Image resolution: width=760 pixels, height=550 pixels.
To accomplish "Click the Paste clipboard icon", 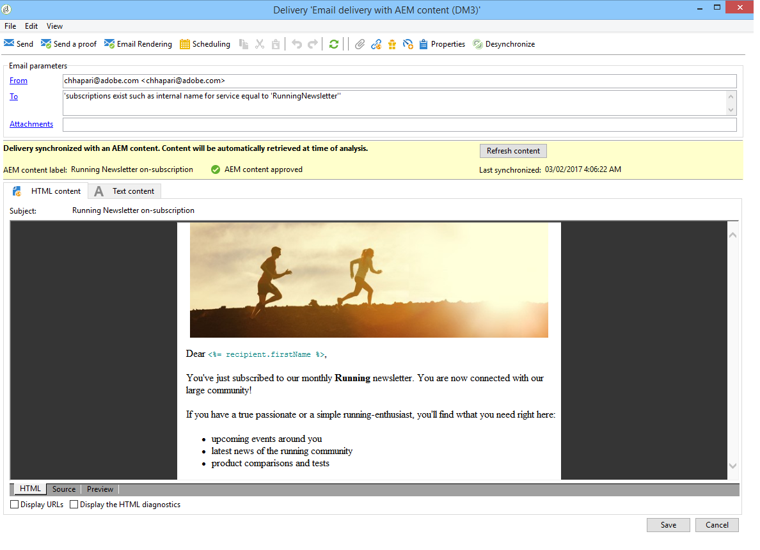I will coord(276,44).
